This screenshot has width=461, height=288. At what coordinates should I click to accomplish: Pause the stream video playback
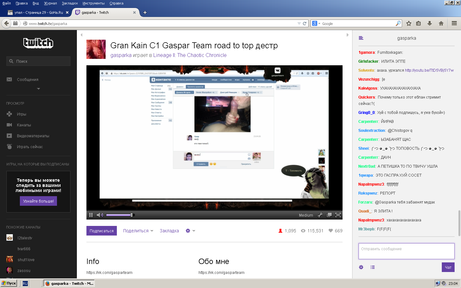tap(91, 215)
